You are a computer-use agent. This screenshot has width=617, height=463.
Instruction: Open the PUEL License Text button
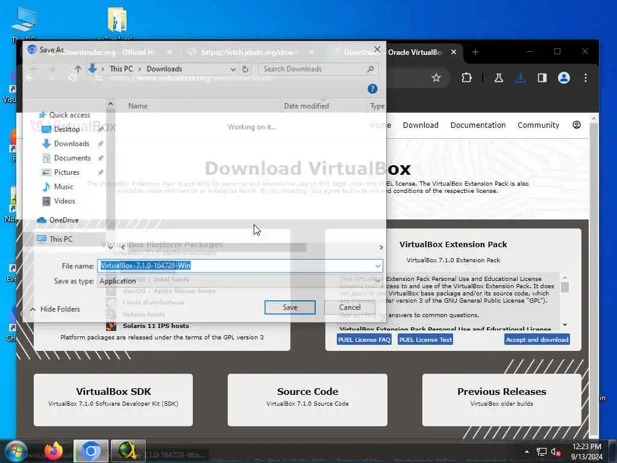point(425,339)
